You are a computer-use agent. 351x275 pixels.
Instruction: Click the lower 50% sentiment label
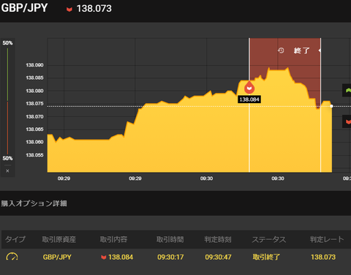coord(7,158)
